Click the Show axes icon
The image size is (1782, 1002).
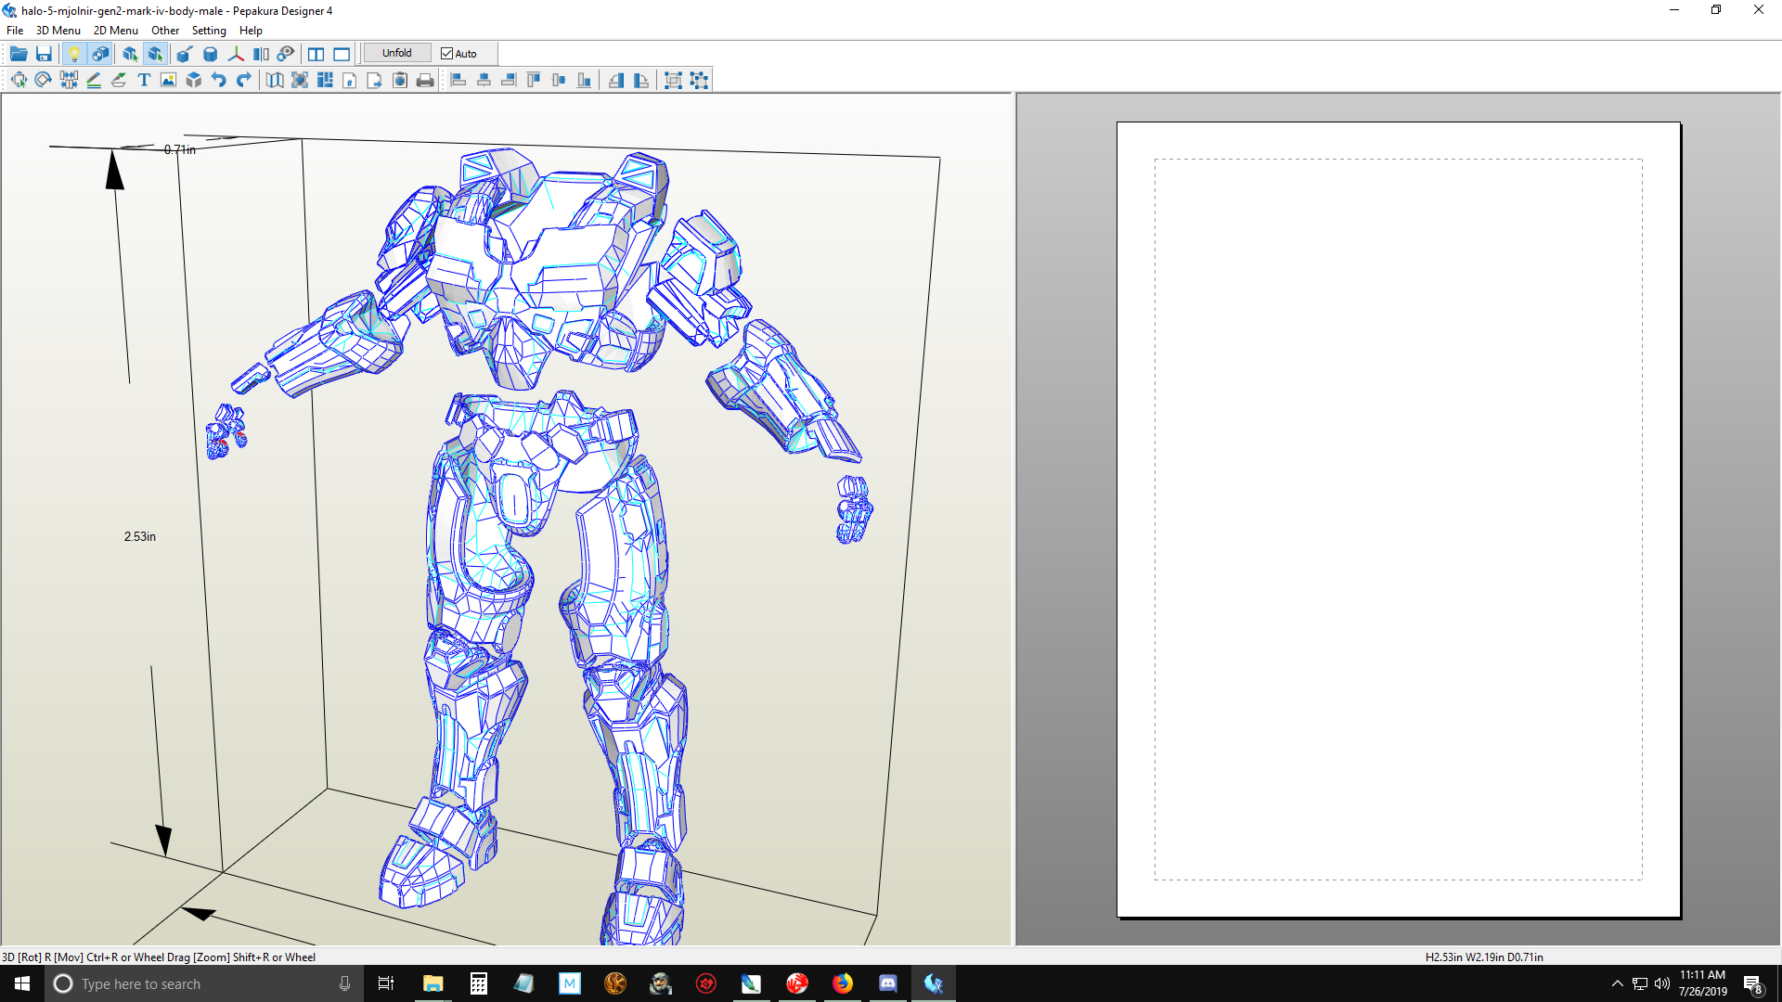[236, 54]
